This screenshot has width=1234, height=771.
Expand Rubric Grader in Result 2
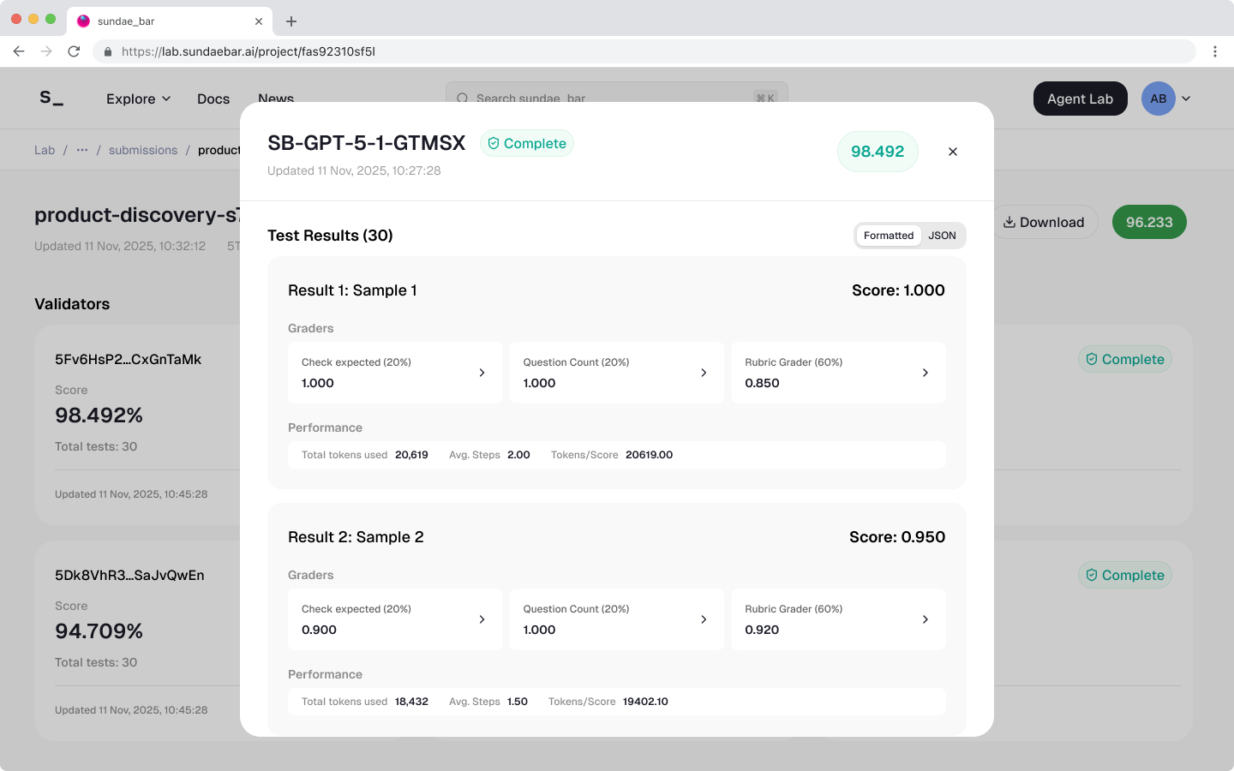838,619
